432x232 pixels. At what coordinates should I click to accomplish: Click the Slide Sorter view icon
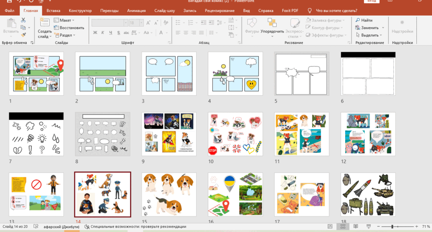pyautogui.click(x=343, y=226)
